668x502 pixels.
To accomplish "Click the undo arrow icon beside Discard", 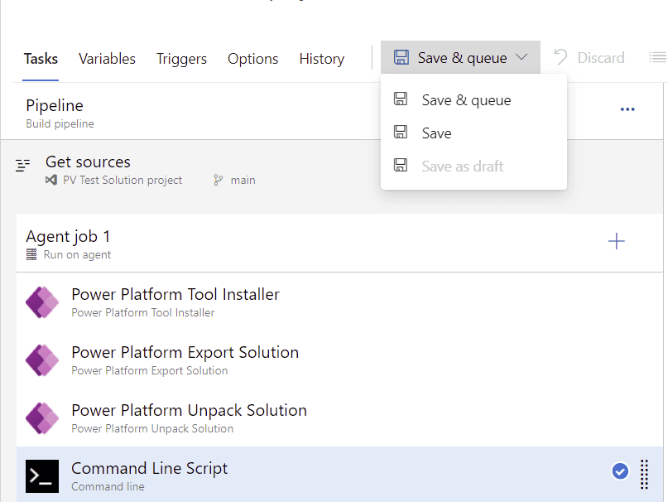I will coord(560,56).
